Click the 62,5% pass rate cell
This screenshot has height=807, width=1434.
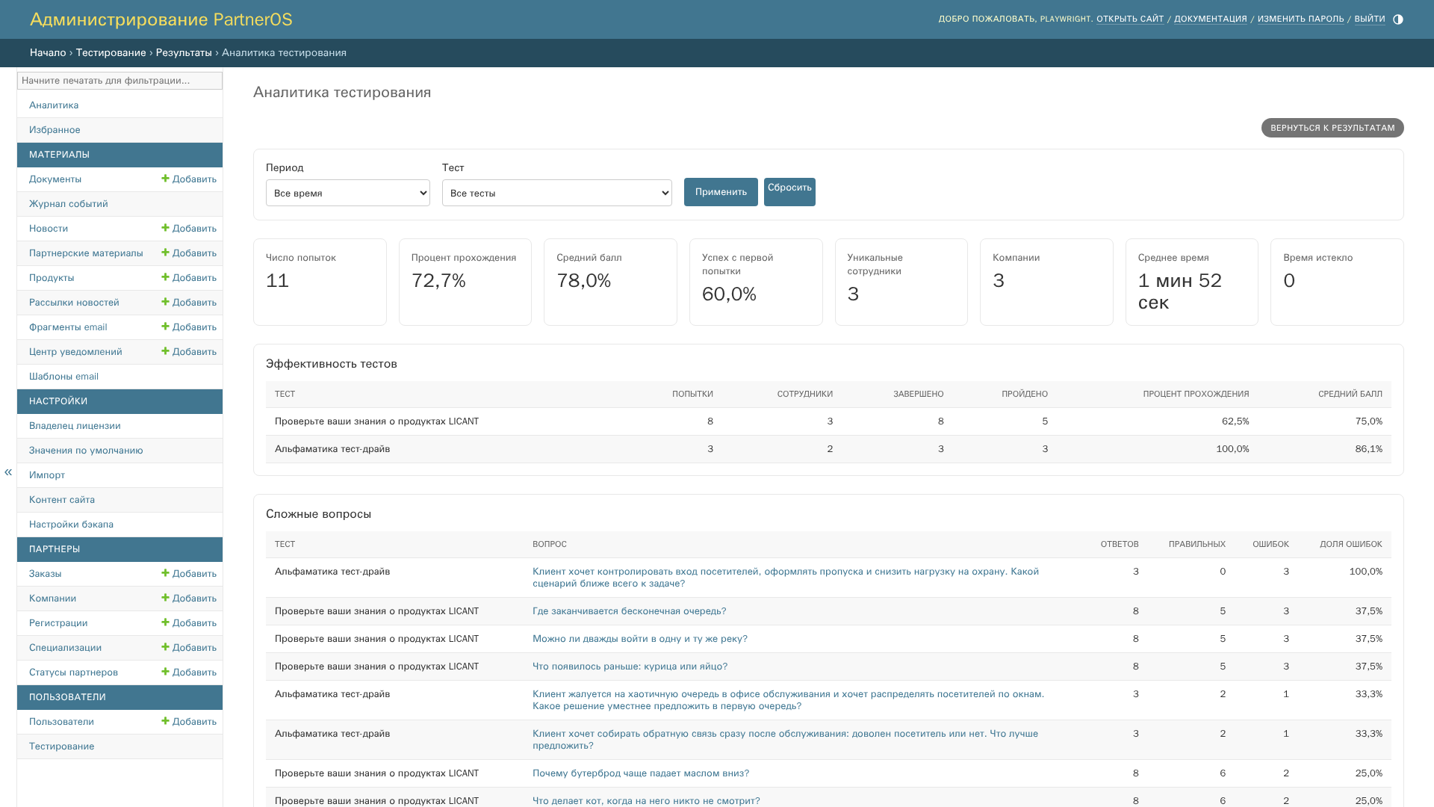pos(1235,421)
